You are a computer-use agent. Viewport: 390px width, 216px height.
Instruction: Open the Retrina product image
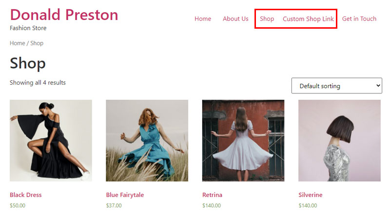tap(243, 141)
